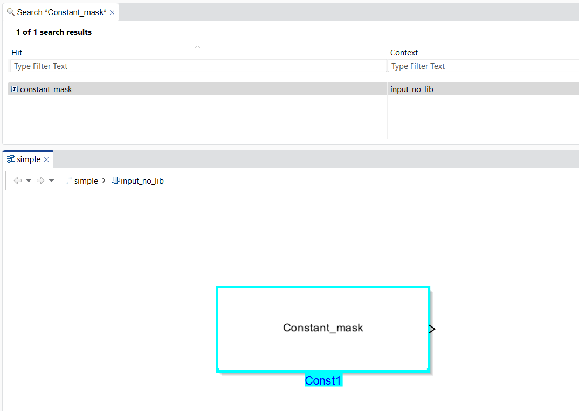Select input_no_lib in the breadcrumb
Viewport: 579px width, 411px height.
pyautogui.click(x=138, y=181)
